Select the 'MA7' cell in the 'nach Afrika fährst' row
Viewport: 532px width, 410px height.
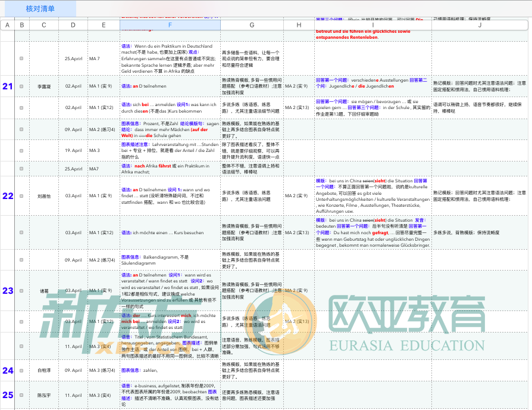104,169
